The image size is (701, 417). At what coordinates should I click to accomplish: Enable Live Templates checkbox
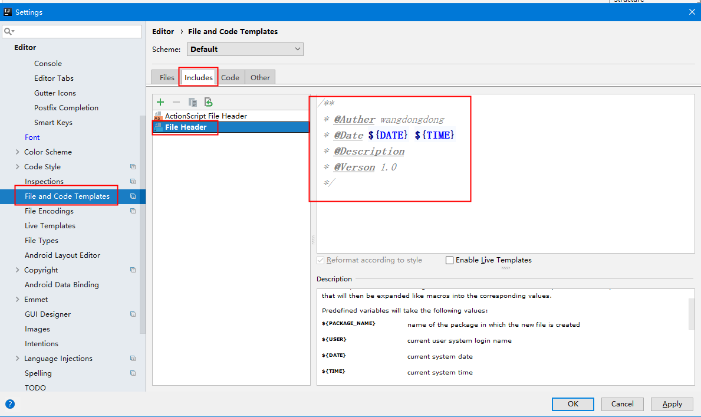tap(450, 260)
